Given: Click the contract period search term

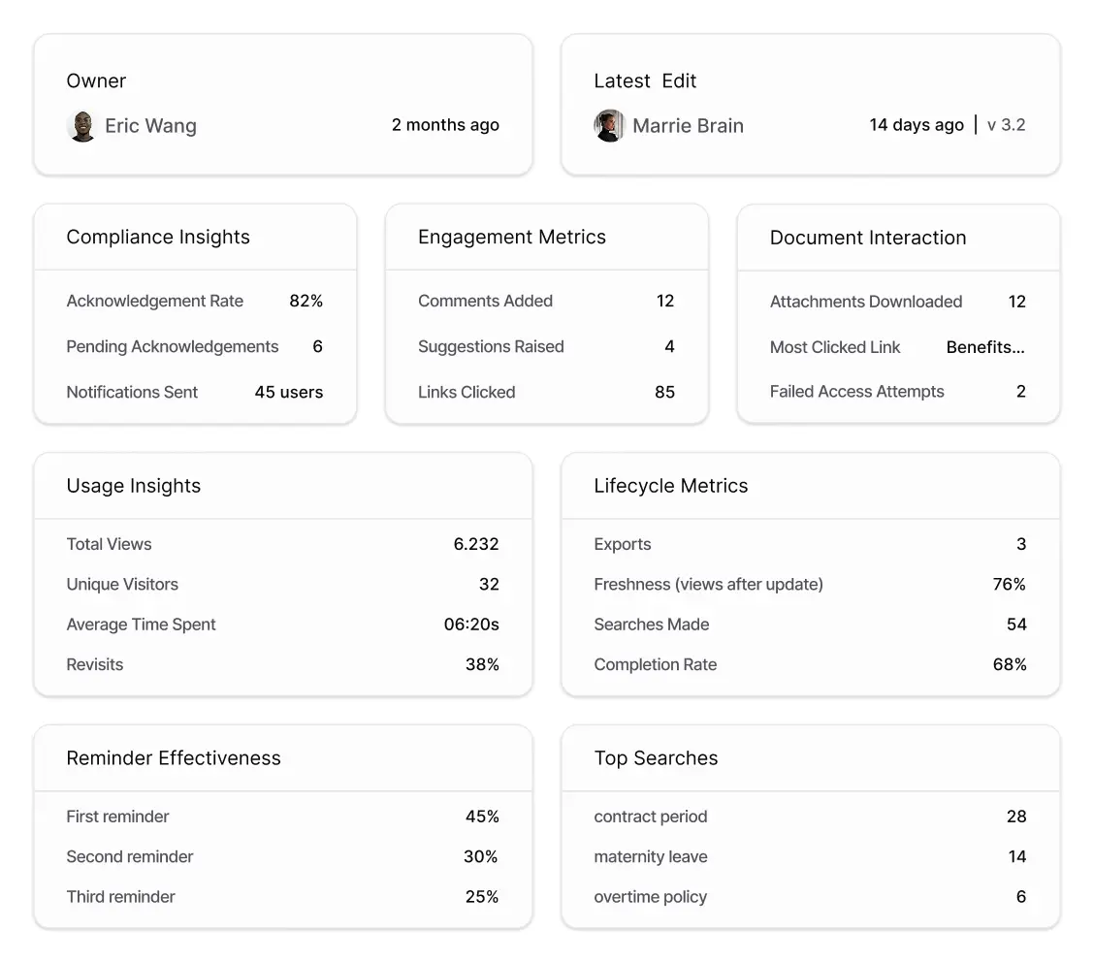Looking at the screenshot, I should (x=651, y=817).
